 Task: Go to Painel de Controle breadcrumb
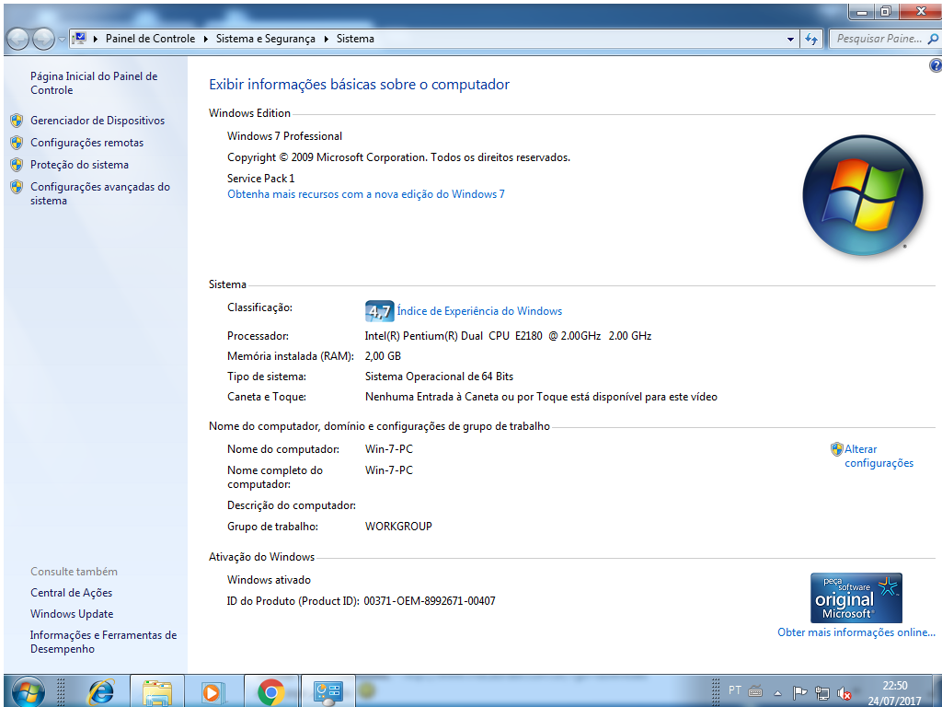[150, 40]
